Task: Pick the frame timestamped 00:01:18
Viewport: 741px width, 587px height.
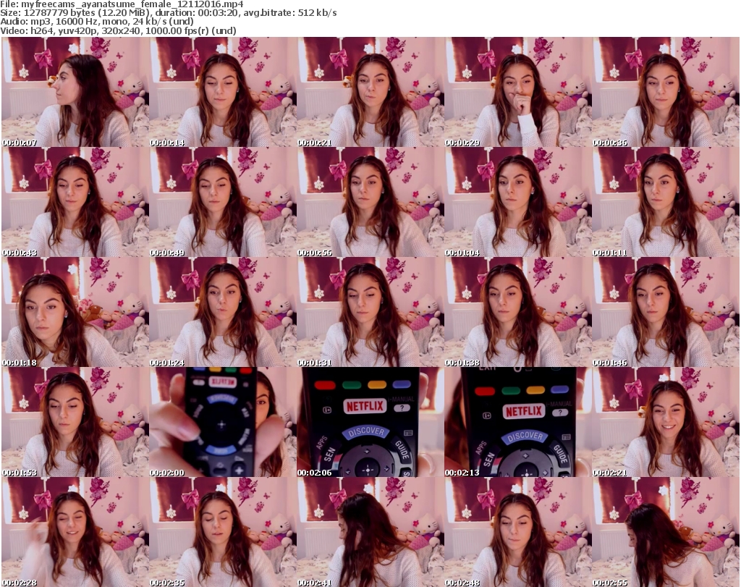Action: tap(75, 312)
